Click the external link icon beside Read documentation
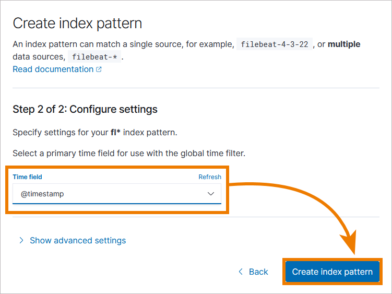 (99, 69)
